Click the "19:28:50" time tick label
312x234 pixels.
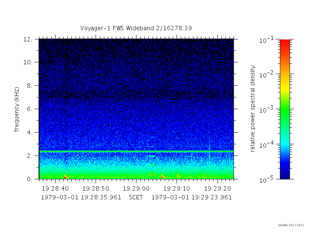point(96,189)
